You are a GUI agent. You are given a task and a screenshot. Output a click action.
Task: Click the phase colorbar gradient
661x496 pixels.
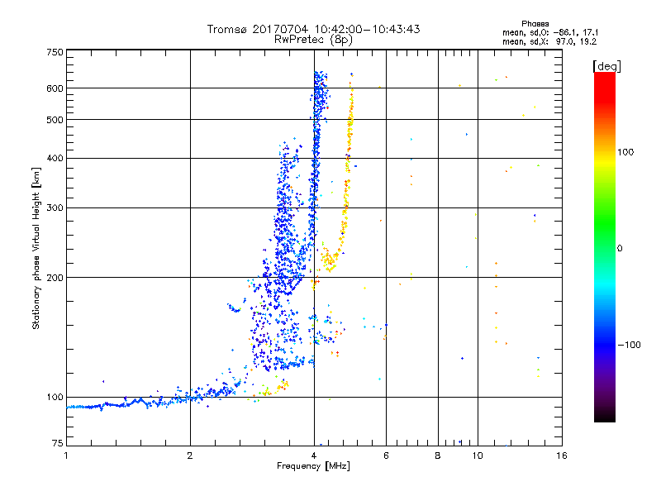tap(605, 246)
